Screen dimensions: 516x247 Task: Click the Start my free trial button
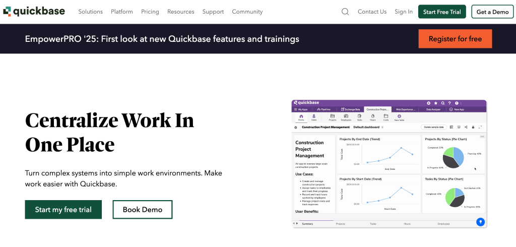(63, 210)
